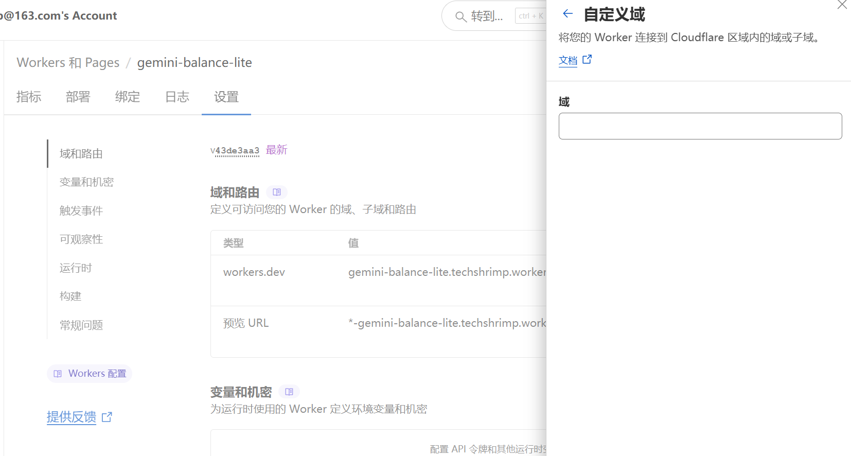Click the external link icon next to 提供反馈
Viewport: 851px width, 456px height.
pyautogui.click(x=107, y=417)
